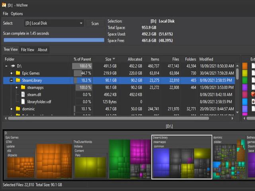The height and width of the screenshot is (191, 255).
Task: Click the tree horizontal scrollbar thumb
Action: 108,119
